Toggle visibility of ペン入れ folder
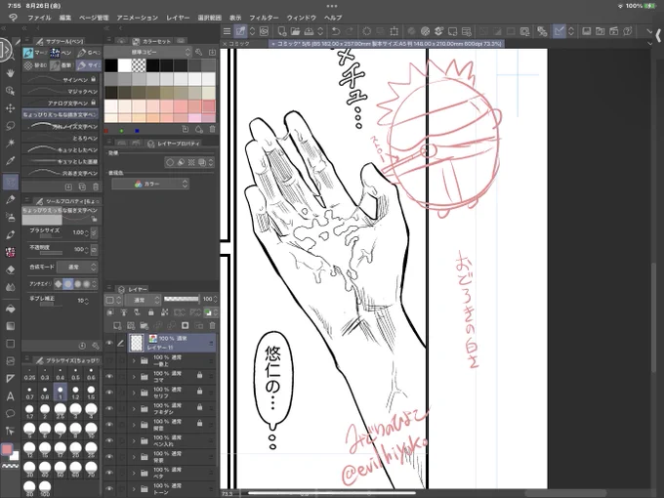This screenshot has height=498, width=664. tap(109, 440)
